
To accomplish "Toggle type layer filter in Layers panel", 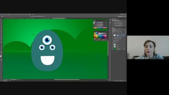I will (x=121, y=29).
